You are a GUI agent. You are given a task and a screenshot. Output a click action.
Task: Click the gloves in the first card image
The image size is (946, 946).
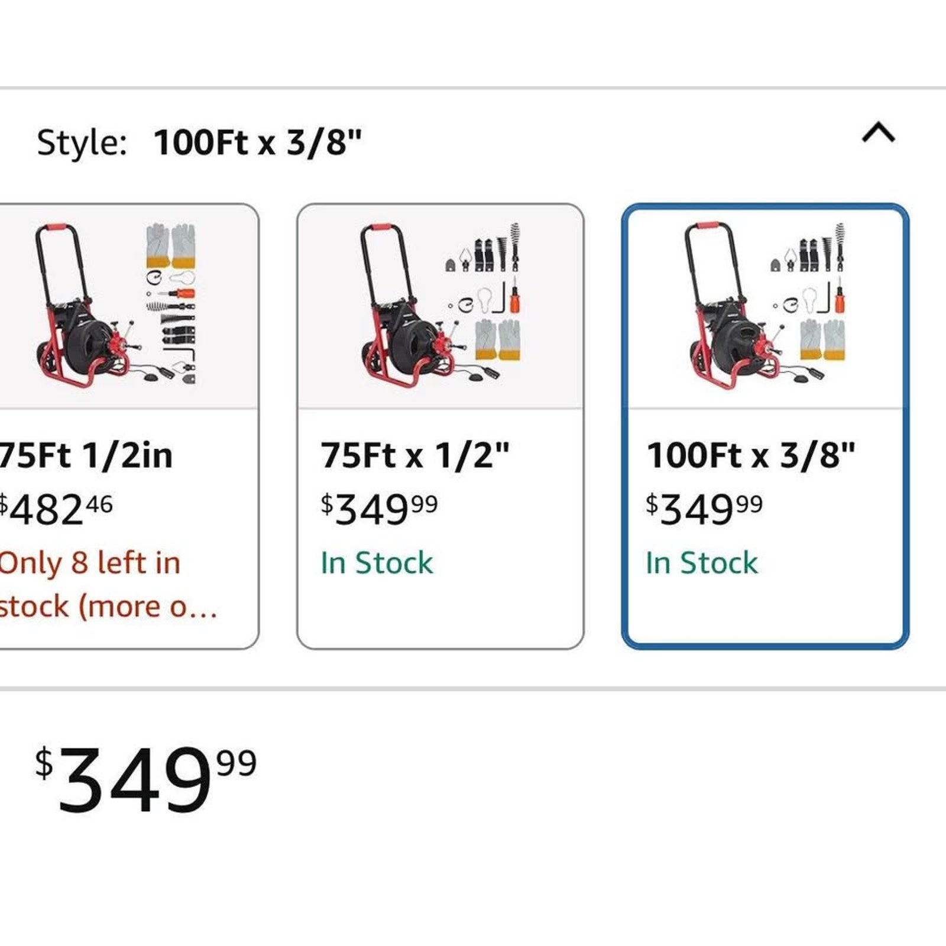click(171, 245)
